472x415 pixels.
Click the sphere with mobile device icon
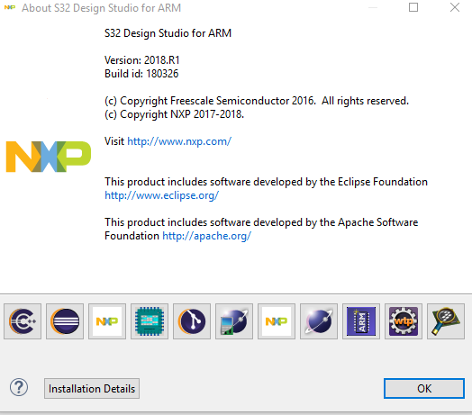click(234, 321)
